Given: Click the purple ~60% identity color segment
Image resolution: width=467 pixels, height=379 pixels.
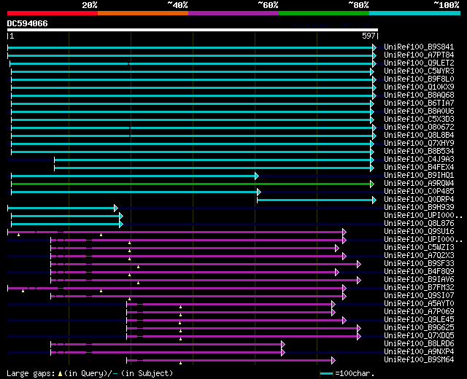Looking at the screenshot, I should pyautogui.click(x=233, y=13).
